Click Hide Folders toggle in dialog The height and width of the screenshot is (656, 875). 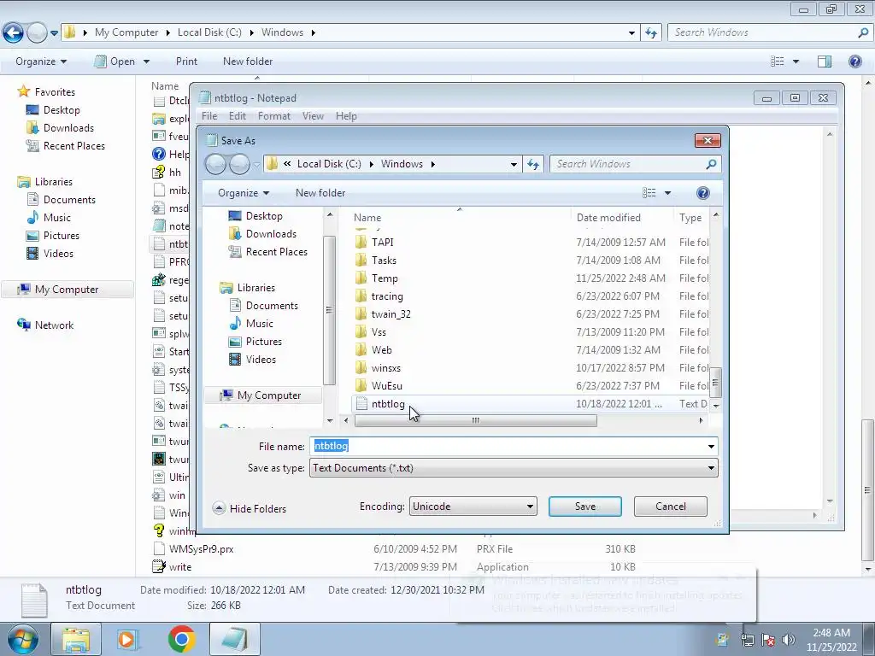click(250, 509)
